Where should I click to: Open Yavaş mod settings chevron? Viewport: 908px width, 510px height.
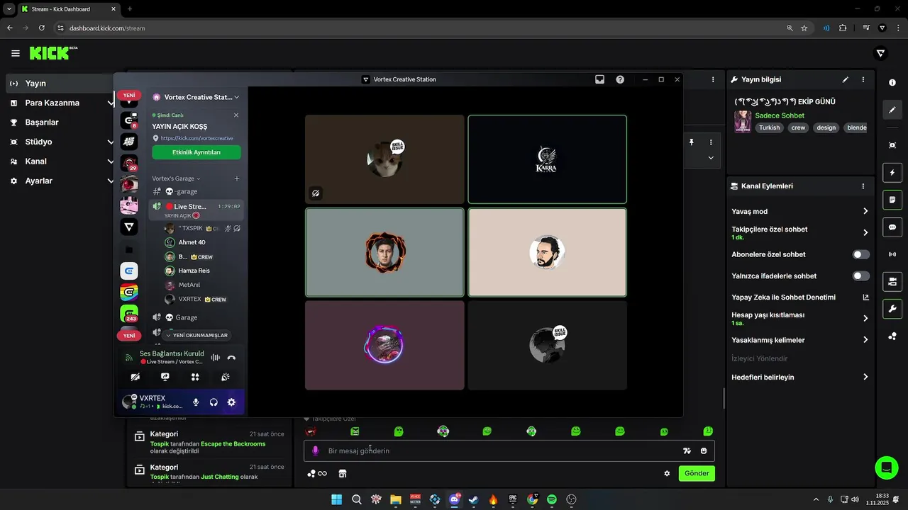pyautogui.click(x=865, y=211)
